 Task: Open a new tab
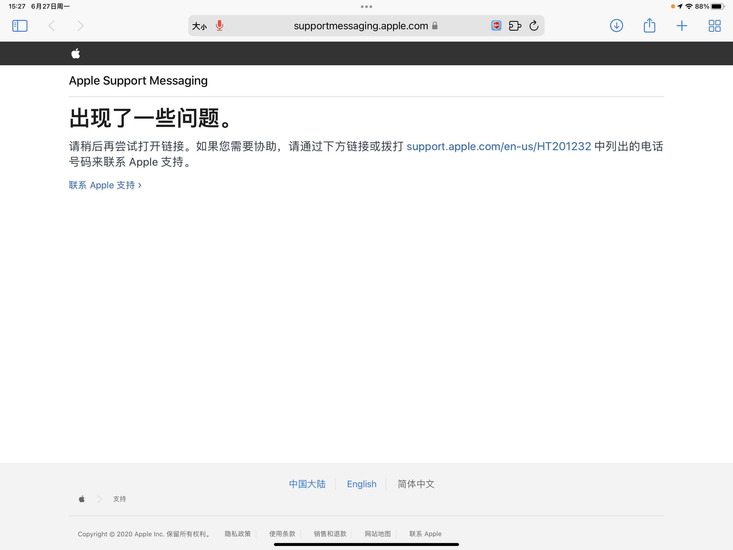pos(682,26)
